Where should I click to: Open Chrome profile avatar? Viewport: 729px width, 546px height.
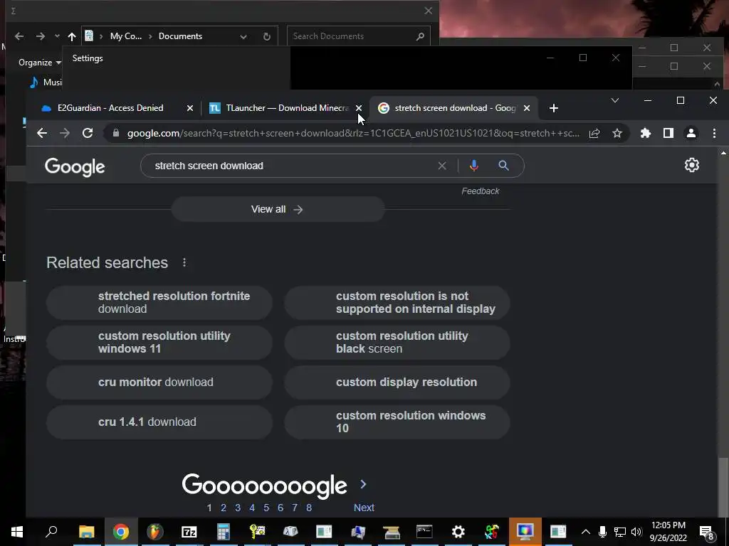[691, 134]
